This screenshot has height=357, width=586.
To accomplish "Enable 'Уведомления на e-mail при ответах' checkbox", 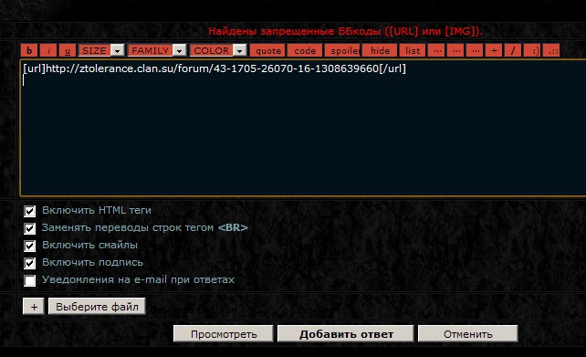I will [29, 280].
